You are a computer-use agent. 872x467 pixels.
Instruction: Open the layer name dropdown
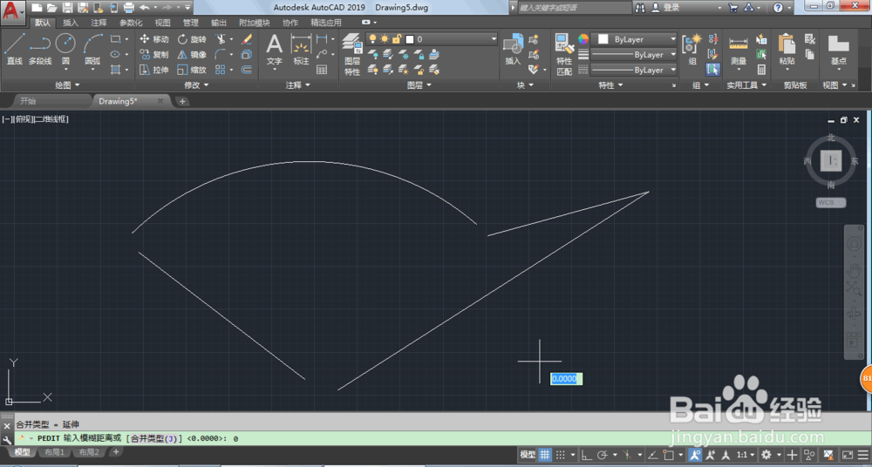tap(432, 39)
